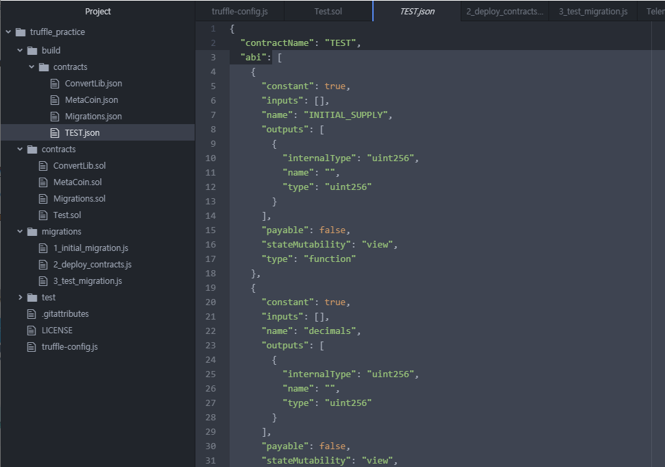Image resolution: width=665 pixels, height=467 pixels.
Task: Click the "INITIAL_SUPPLY" value on line 7
Action: coord(346,115)
